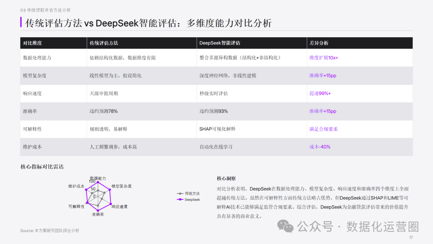The width and height of the screenshot is (433, 244).
Task: Select the cell '依赖结构化数据，数据维度有限'
Action: click(123, 58)
